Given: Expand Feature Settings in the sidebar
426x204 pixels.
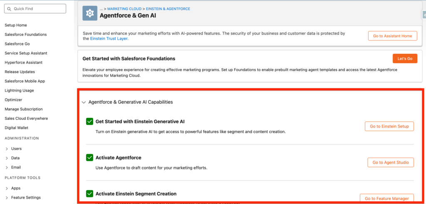Looking at the screenshot, I should pos(7,198).
